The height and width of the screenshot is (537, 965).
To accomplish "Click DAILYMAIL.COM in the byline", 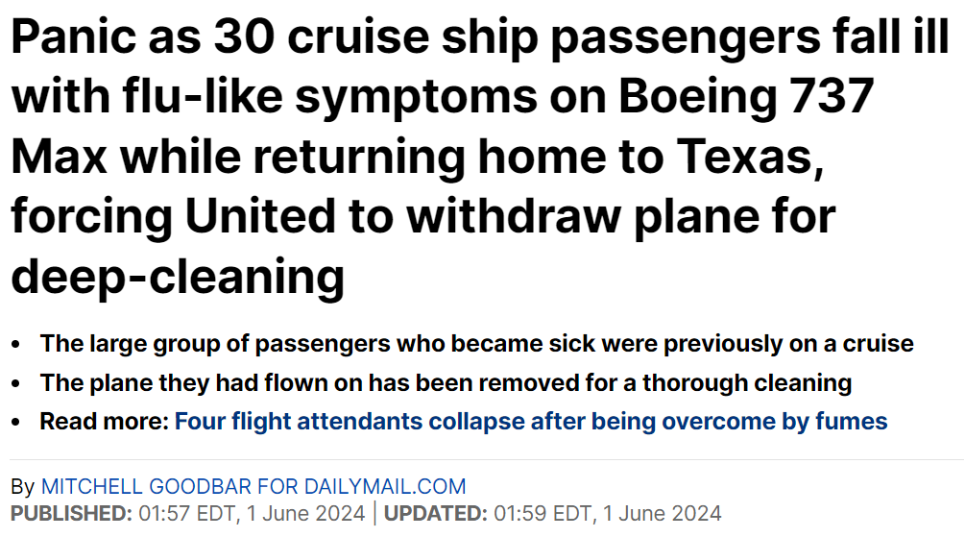I will (383, 486).
